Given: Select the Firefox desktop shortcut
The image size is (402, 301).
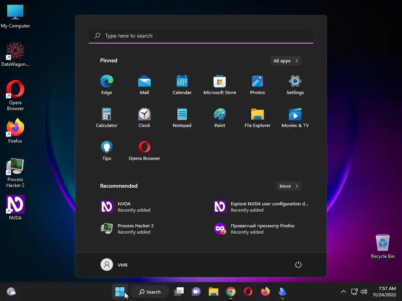Looking at the screenshot, I should click(15, 131).
